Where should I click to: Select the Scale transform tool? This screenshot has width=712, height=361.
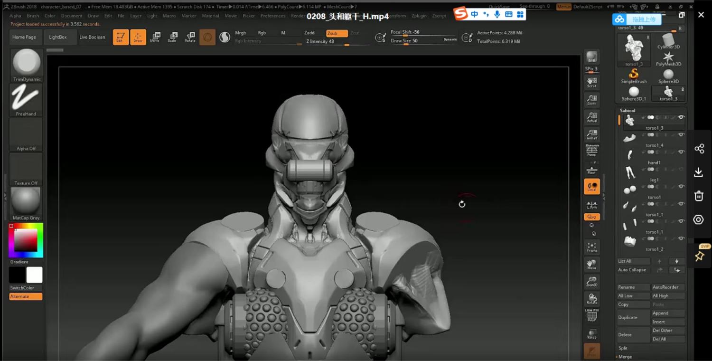pyautogui.click(x=172, y=37)
